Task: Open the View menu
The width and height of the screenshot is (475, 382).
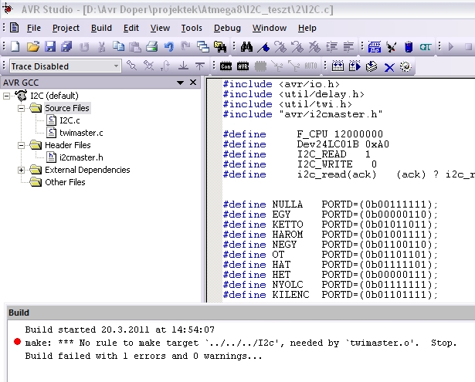Action: 160,28
